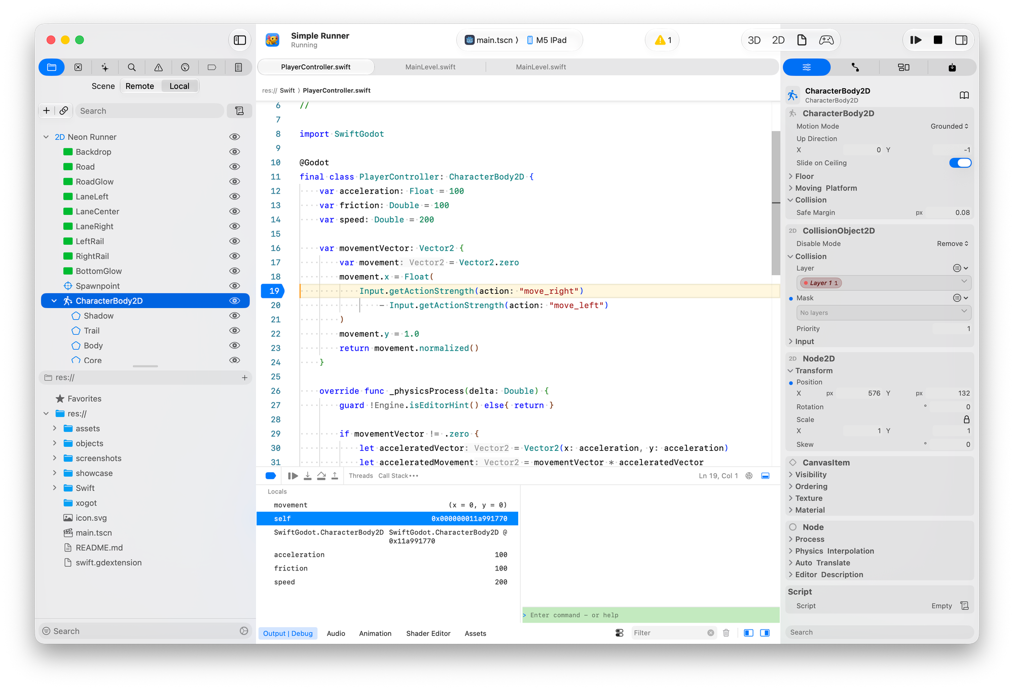Hide the Neon Runner root node

click(x=234, y=137)
